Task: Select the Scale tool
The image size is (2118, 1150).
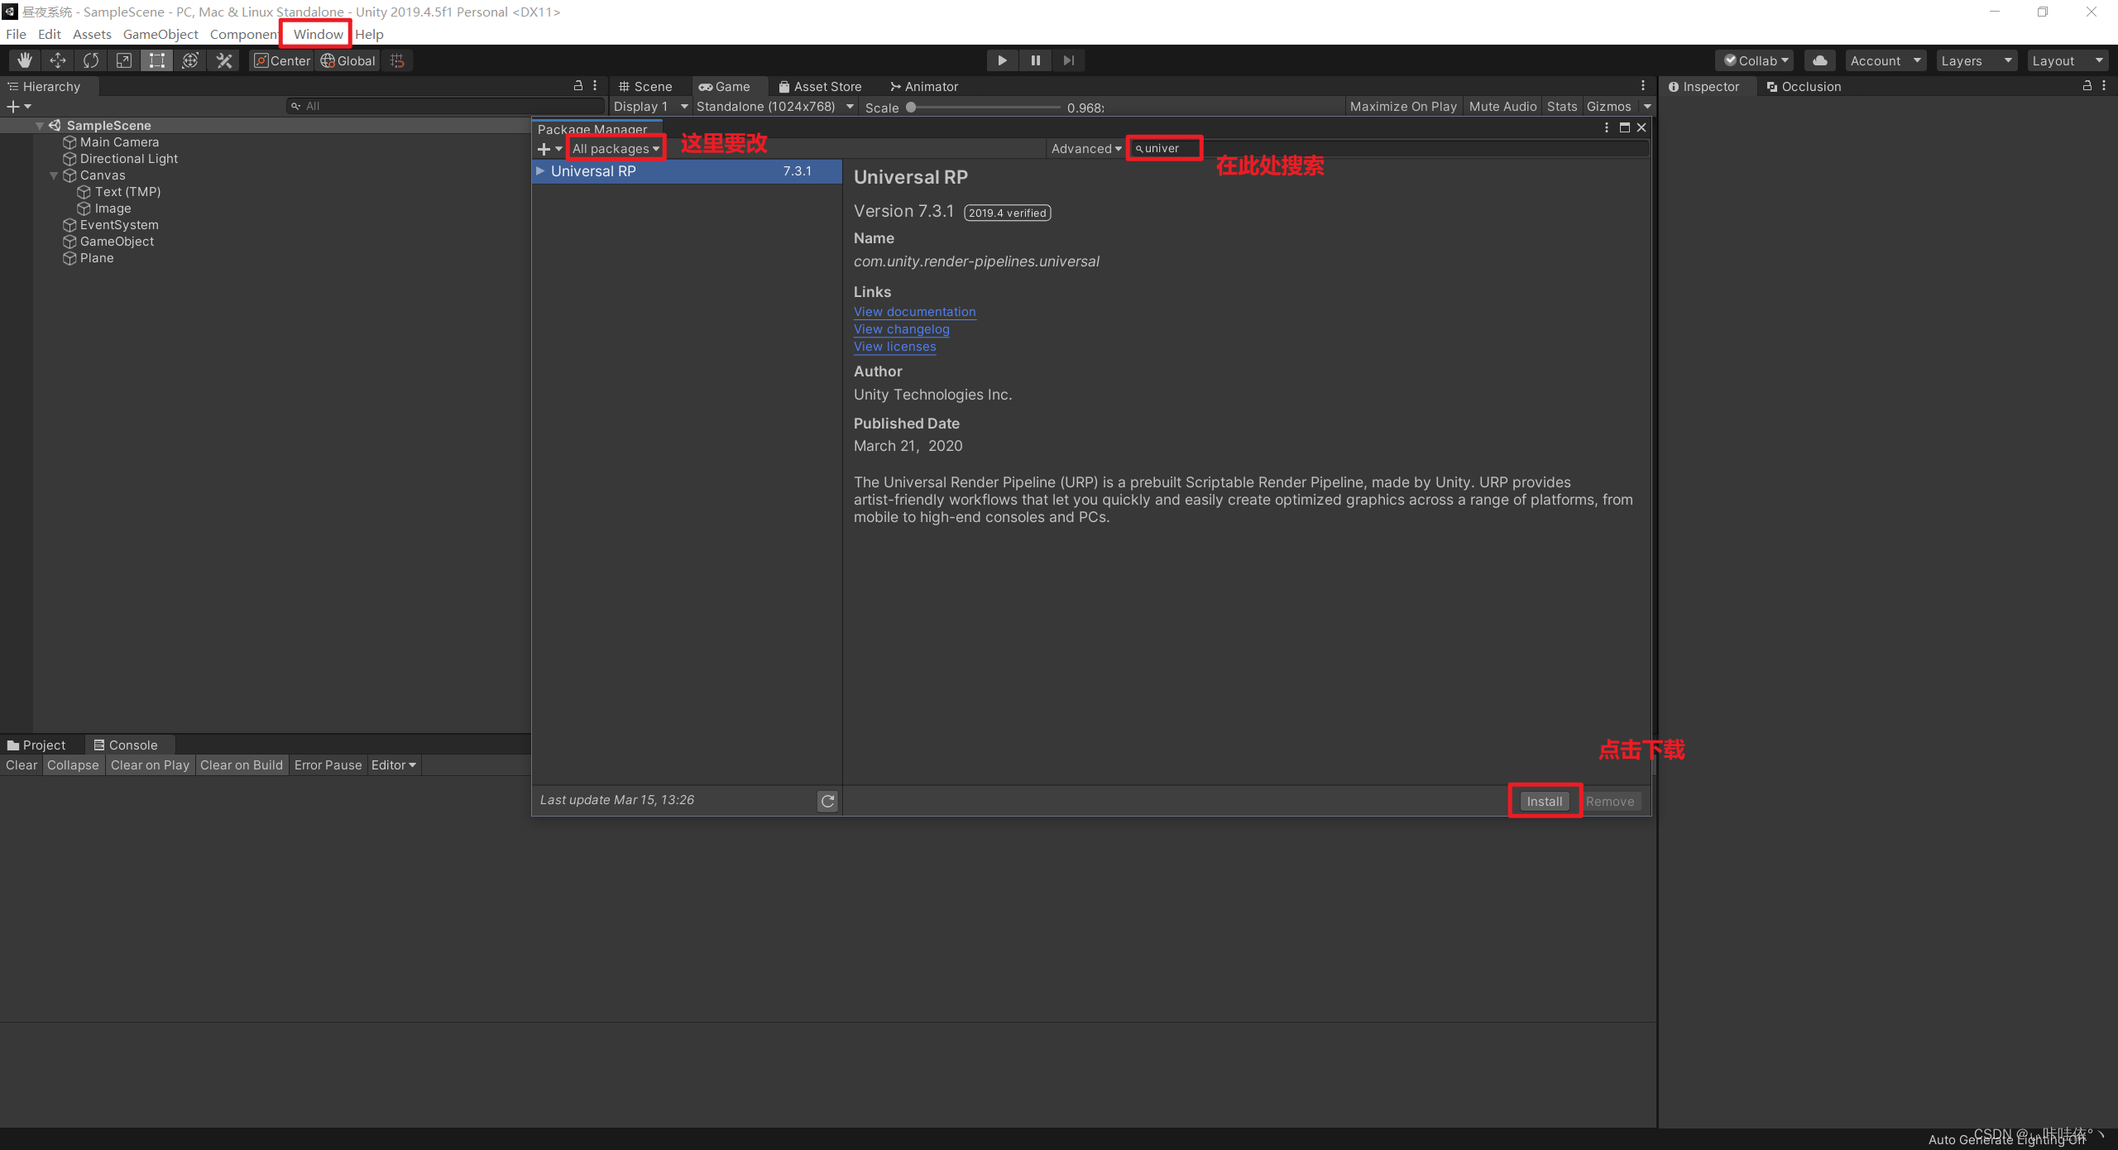Action: pyautogui.click(x=124, y=60)
